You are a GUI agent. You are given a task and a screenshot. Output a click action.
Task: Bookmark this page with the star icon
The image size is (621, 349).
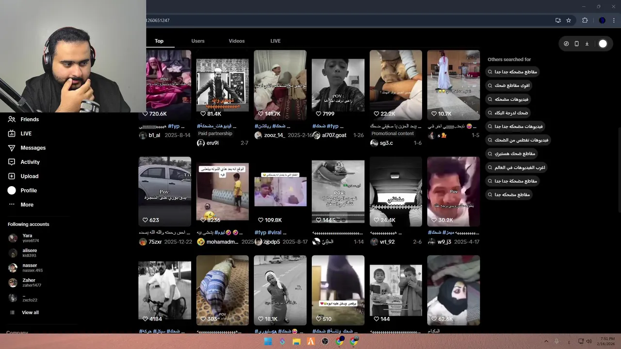(x=569, y=20)
